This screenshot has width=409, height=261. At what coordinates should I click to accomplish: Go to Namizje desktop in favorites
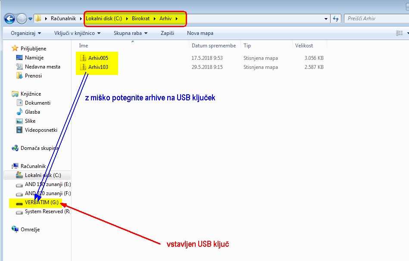coord(34,58)
